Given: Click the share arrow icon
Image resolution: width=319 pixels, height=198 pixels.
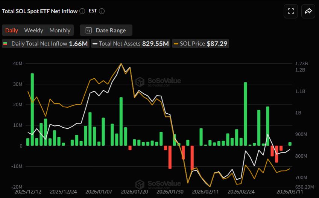Looking at the screenshot, I should pyautogui.click(x=308, y=11).
